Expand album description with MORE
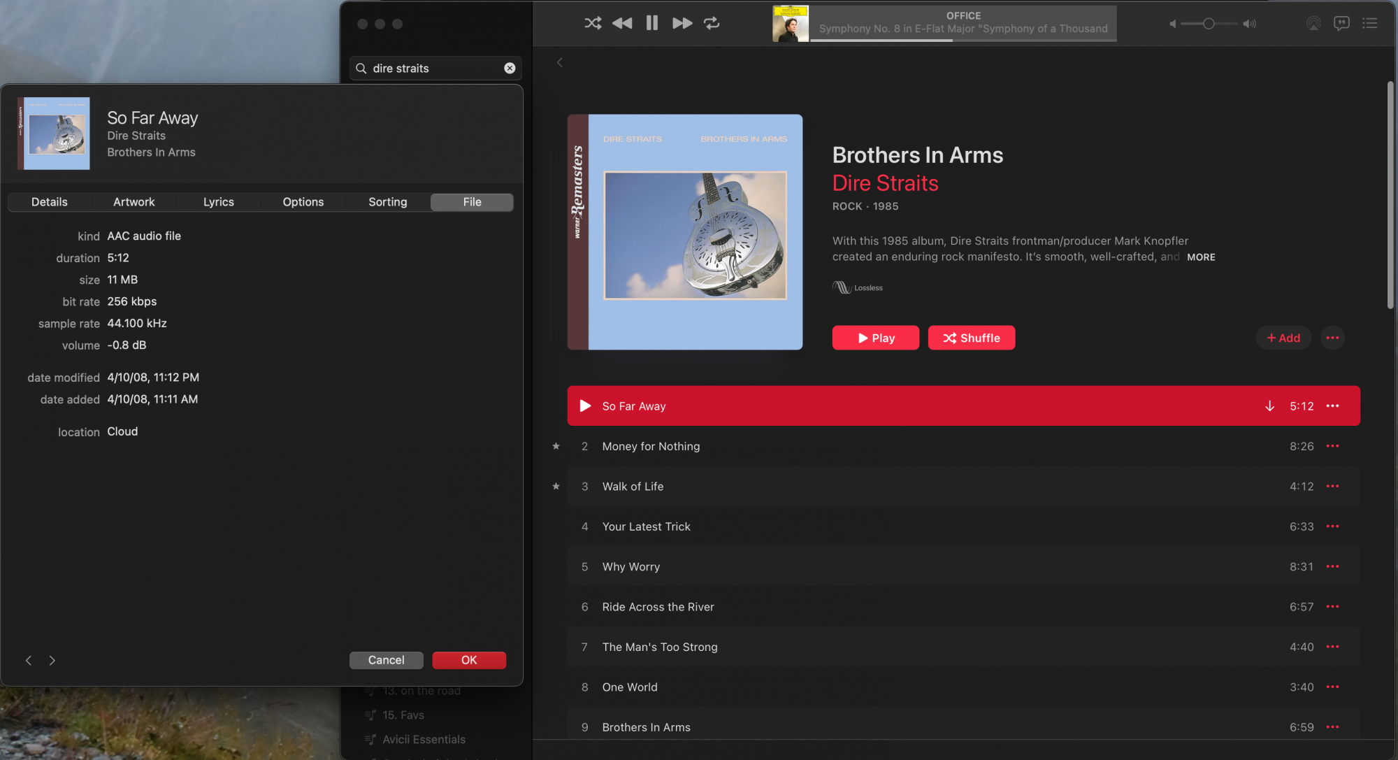The image size is (1398, 760). [x=1201, y=257]
